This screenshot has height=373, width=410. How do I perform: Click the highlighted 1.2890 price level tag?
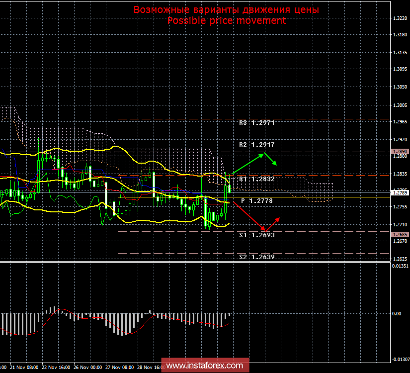coord(400,152)
